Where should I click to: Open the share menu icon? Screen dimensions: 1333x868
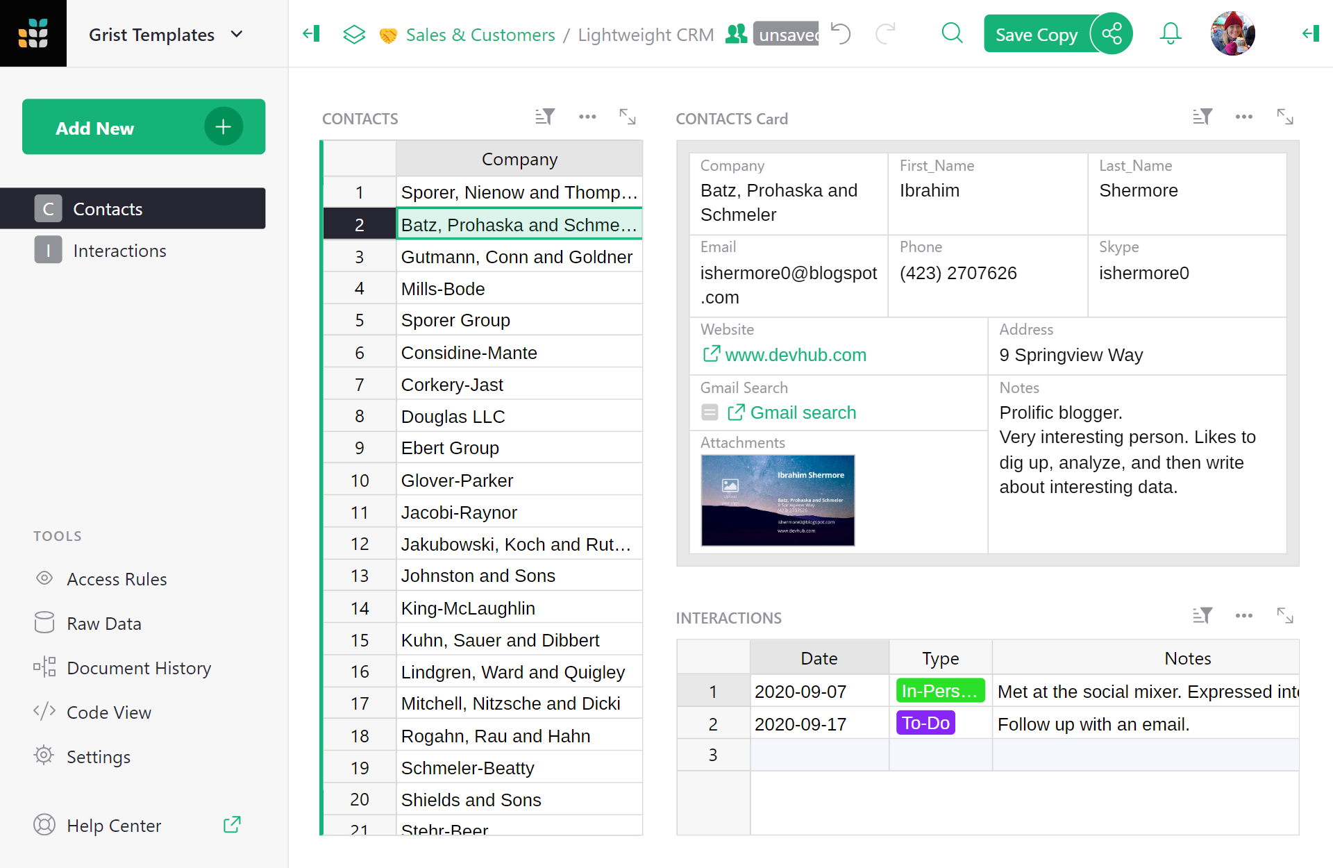pyautogui.click(x=1112, y=33)
